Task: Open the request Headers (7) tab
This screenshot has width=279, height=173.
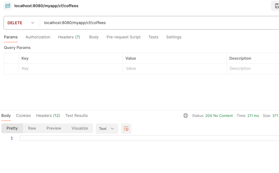Action: (x=69, y=37)
